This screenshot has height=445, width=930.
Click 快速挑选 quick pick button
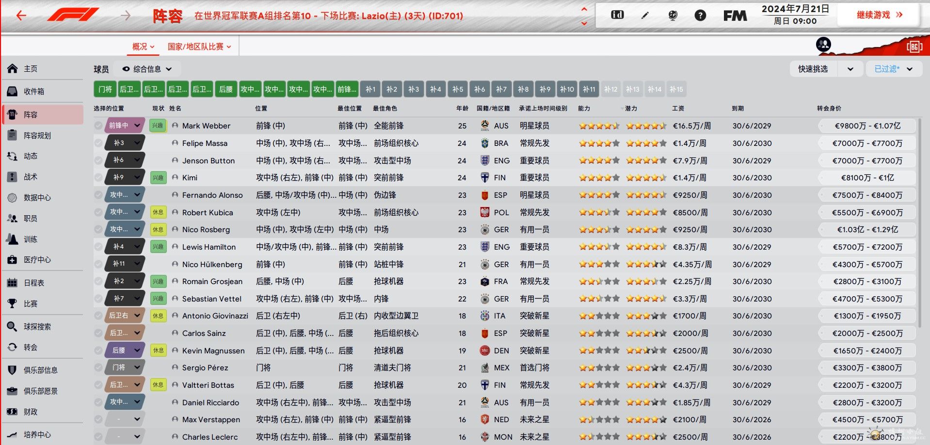[x=813, y=69]
